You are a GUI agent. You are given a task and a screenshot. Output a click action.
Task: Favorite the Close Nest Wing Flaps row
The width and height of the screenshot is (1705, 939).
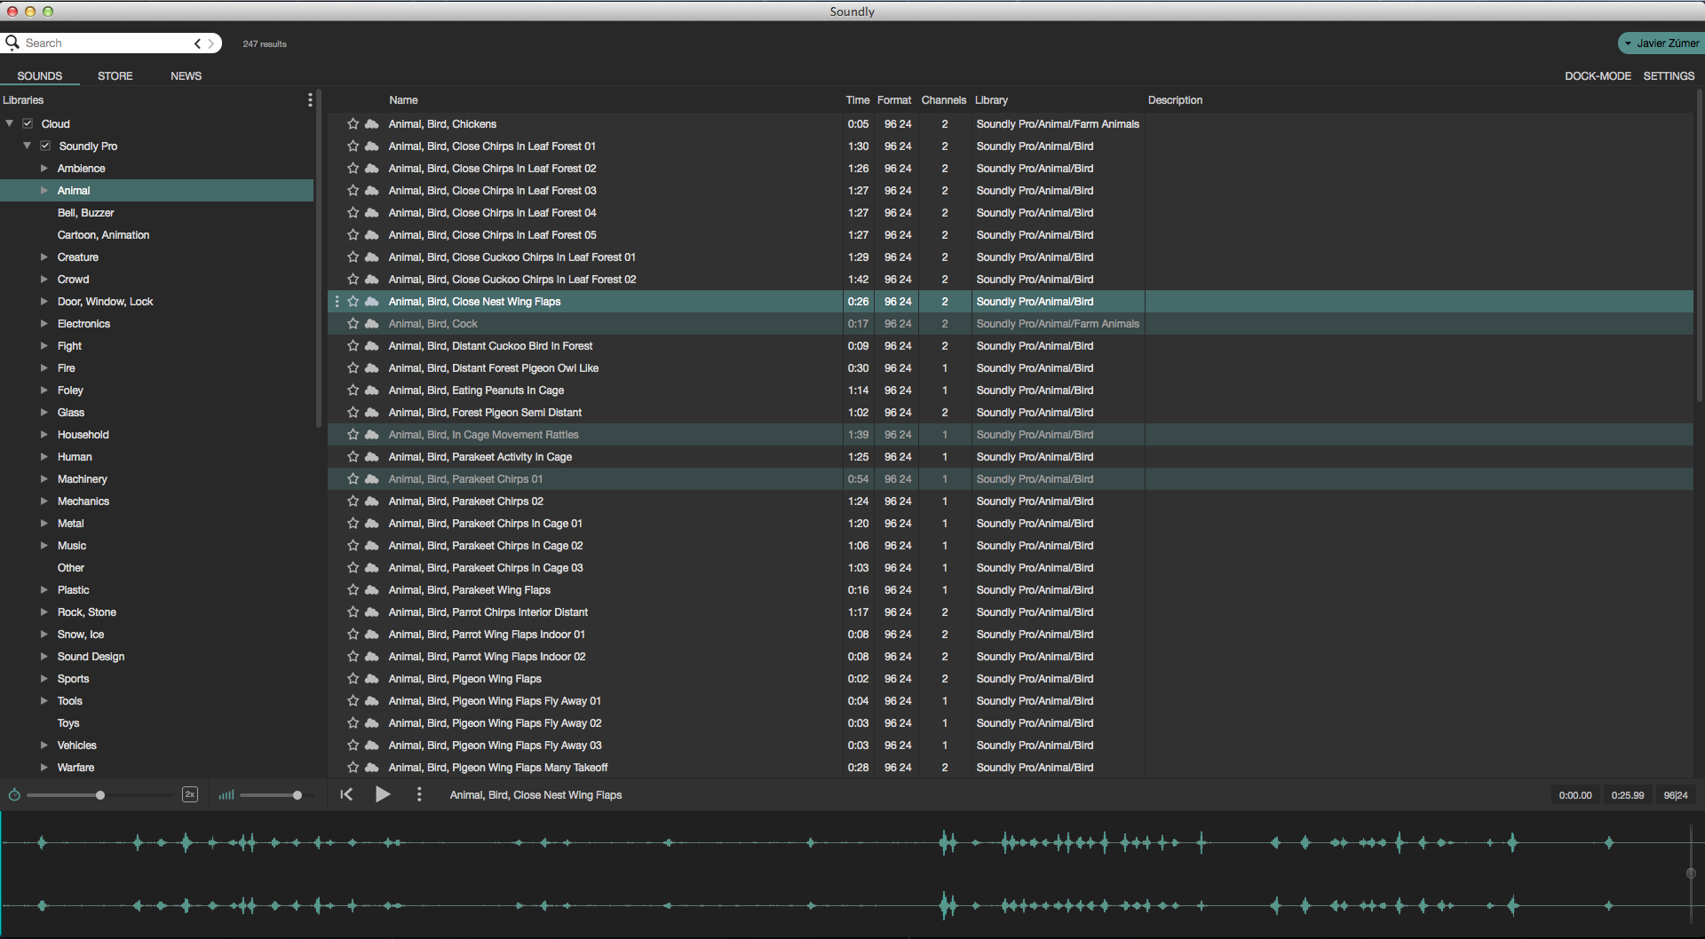[x=353, y=302]
